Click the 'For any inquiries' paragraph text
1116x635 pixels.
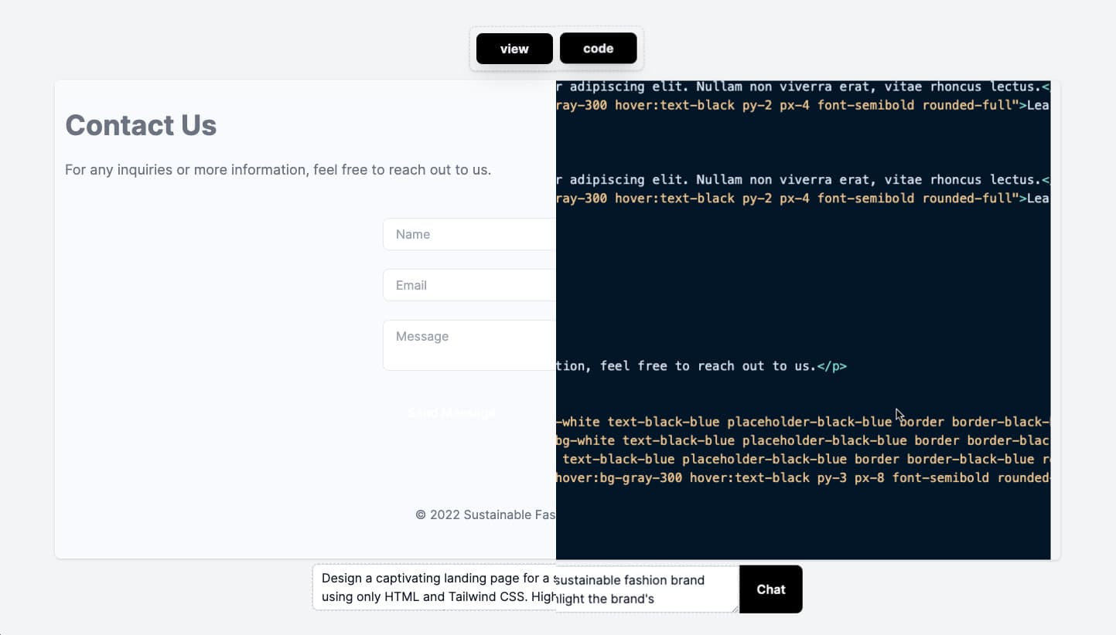tap(278, 169)
